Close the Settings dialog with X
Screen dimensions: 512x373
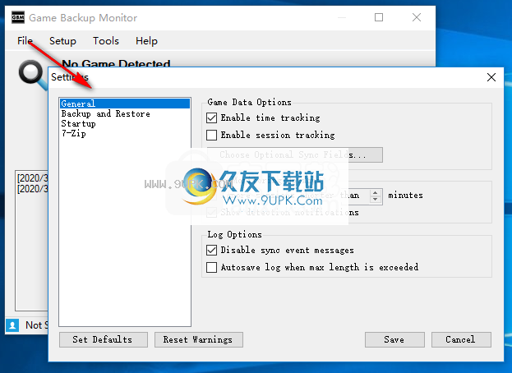coord(491,77)
